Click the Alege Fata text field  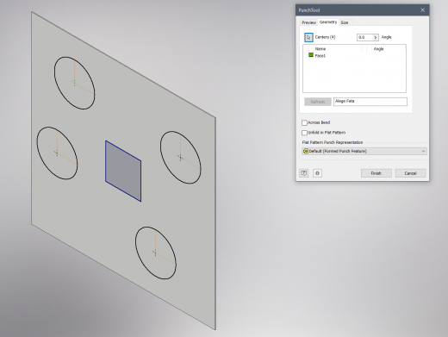click(370, 102)
